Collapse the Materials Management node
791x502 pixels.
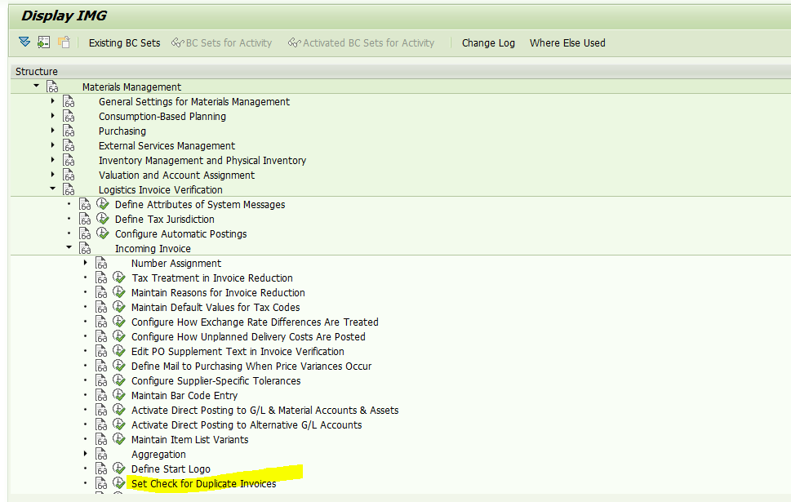click(x=37, y=87)
